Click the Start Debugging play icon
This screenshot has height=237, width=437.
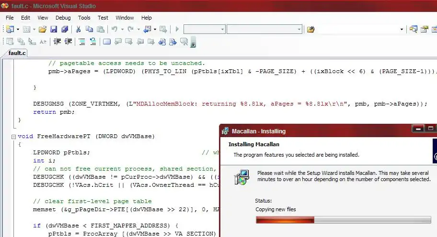coord(177,29)
